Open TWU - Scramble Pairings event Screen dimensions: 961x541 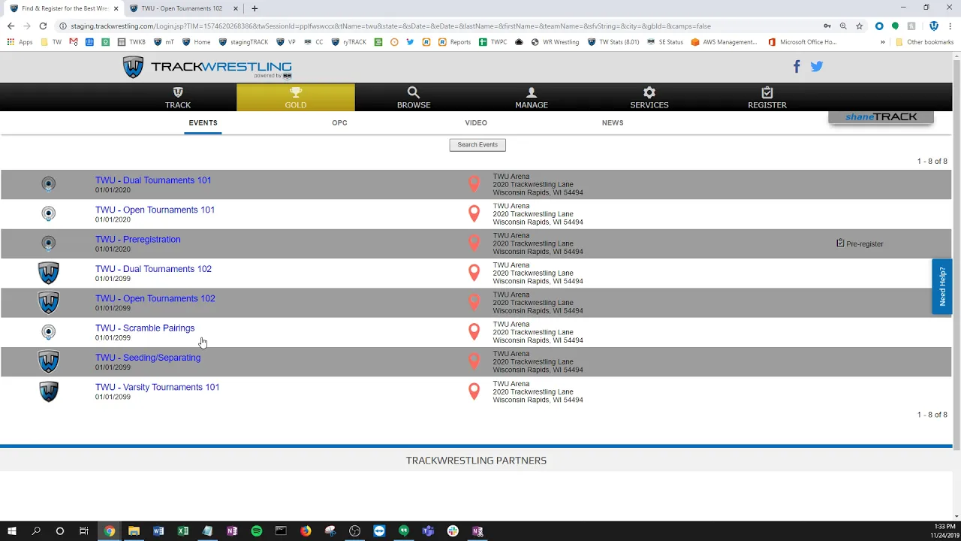click(x=144, y=328)
